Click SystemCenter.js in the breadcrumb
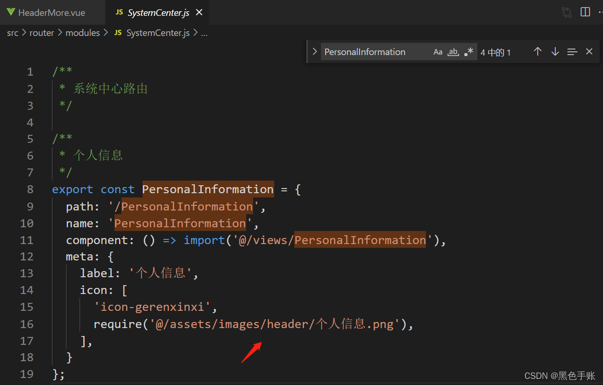This screenshot has width=603, height=385. [x=158, y=33]
